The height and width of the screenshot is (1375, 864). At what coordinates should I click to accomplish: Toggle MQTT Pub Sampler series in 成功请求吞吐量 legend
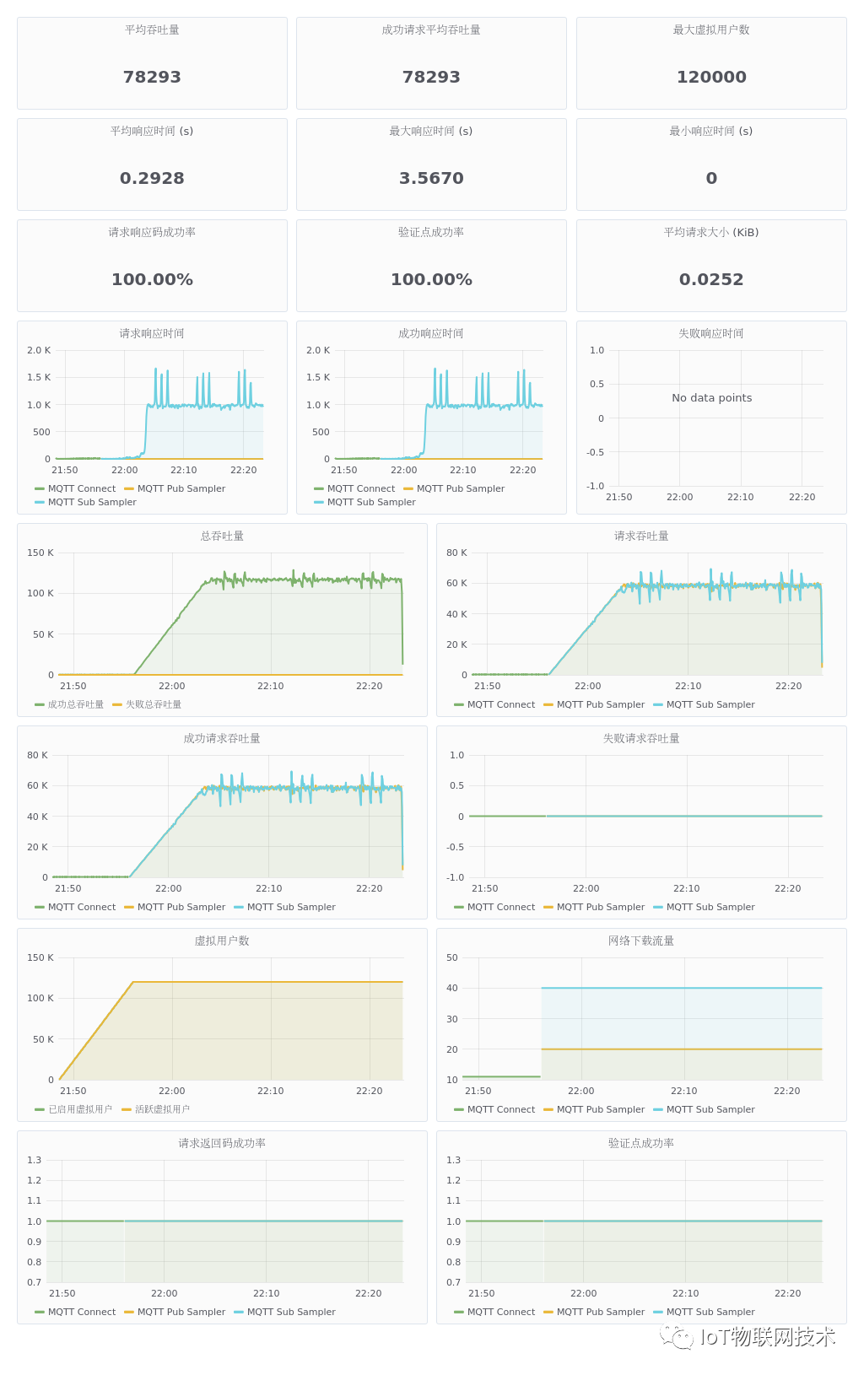click(x=181, y=908)
